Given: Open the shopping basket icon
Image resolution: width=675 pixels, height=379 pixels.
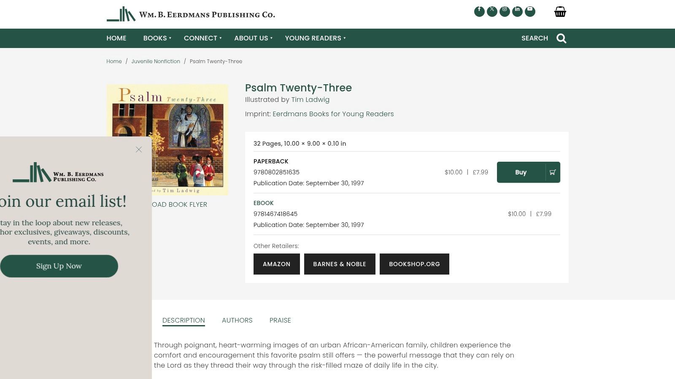Looking at the screenshot, I should click(560, 12).
